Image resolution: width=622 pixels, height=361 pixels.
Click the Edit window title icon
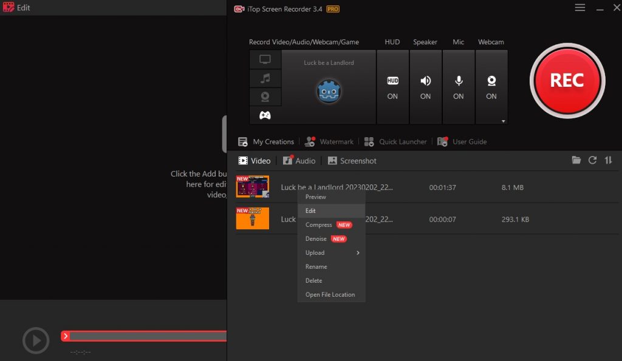pos(9,7)
